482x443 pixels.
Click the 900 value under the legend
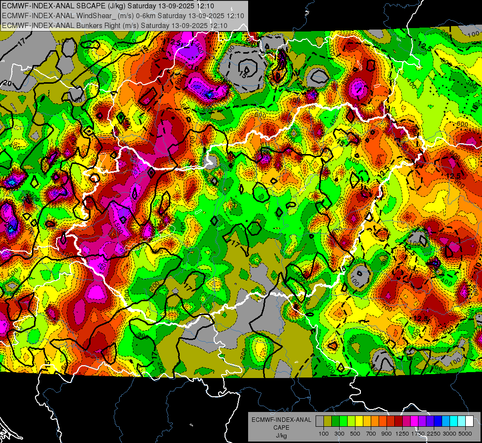(386, 434)
